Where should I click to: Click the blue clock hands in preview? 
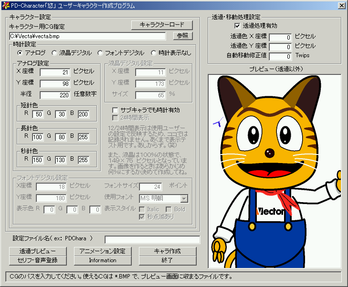tap(218, 122)
